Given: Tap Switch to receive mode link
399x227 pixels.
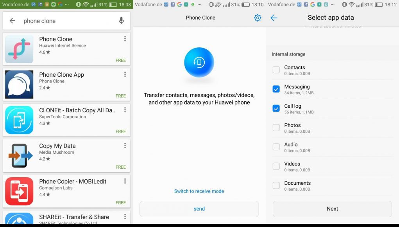Looking at the screenshot, I should pos(199,191).
